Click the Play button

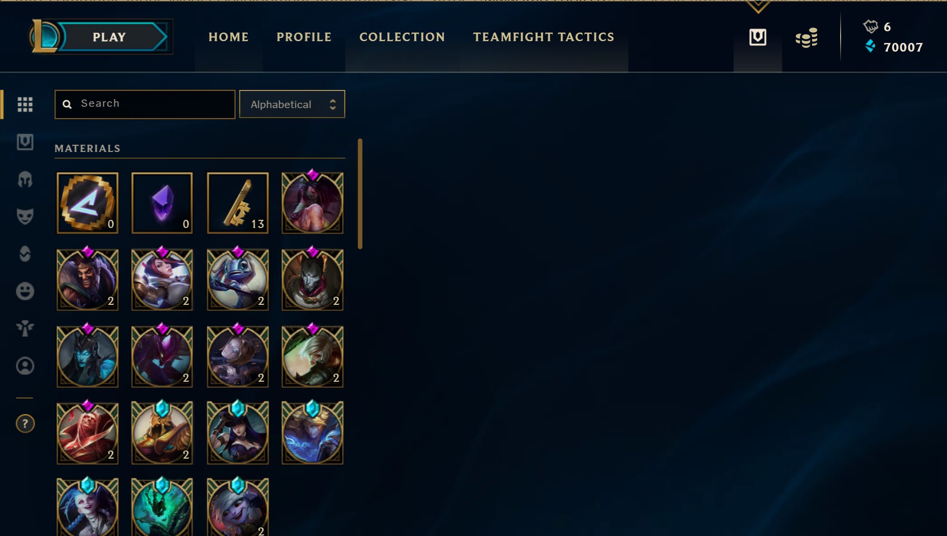click(x=109, y=37)
